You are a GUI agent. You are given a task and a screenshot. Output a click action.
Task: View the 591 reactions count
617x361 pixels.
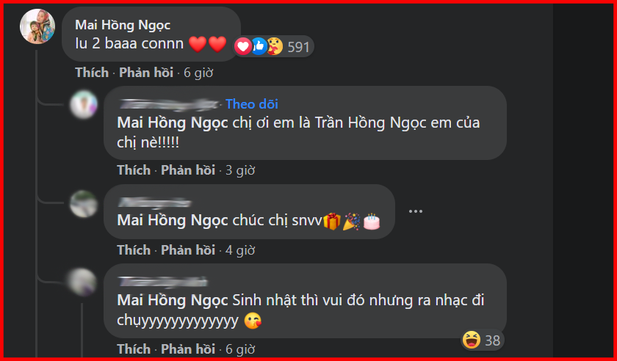click(299, 47)
